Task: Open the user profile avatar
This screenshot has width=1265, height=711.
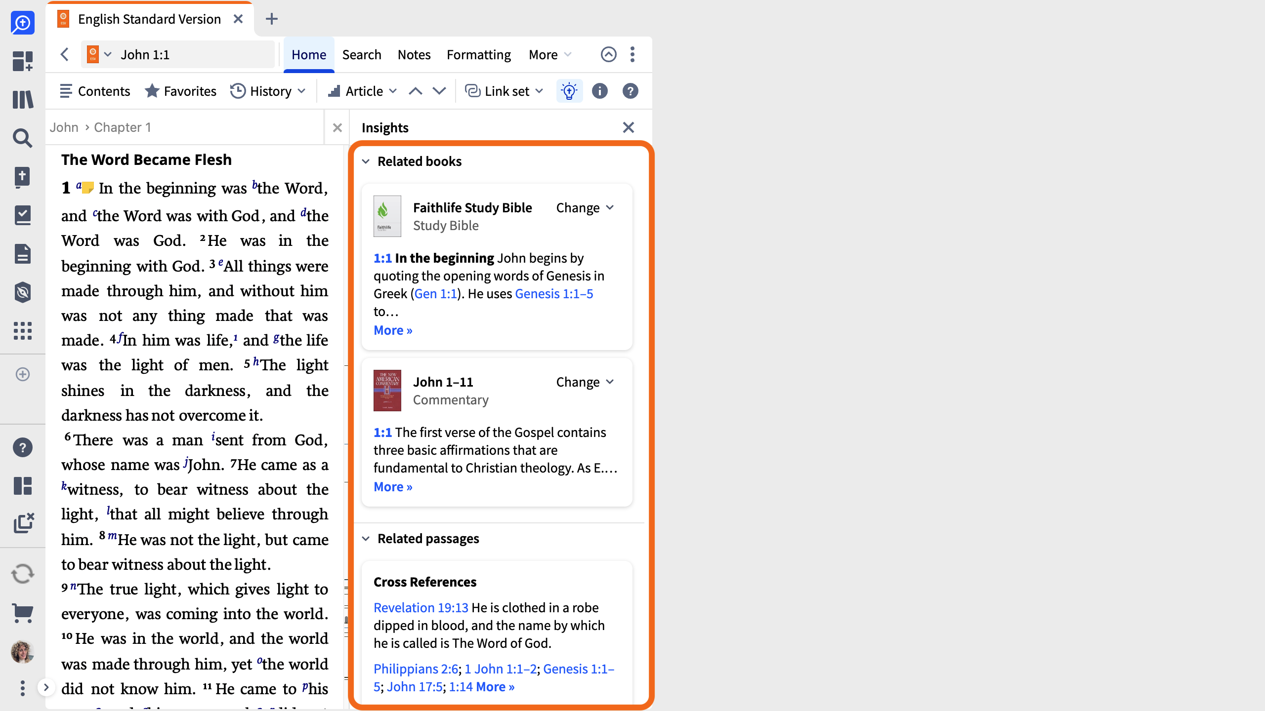Action: click(x=23, y=652)
